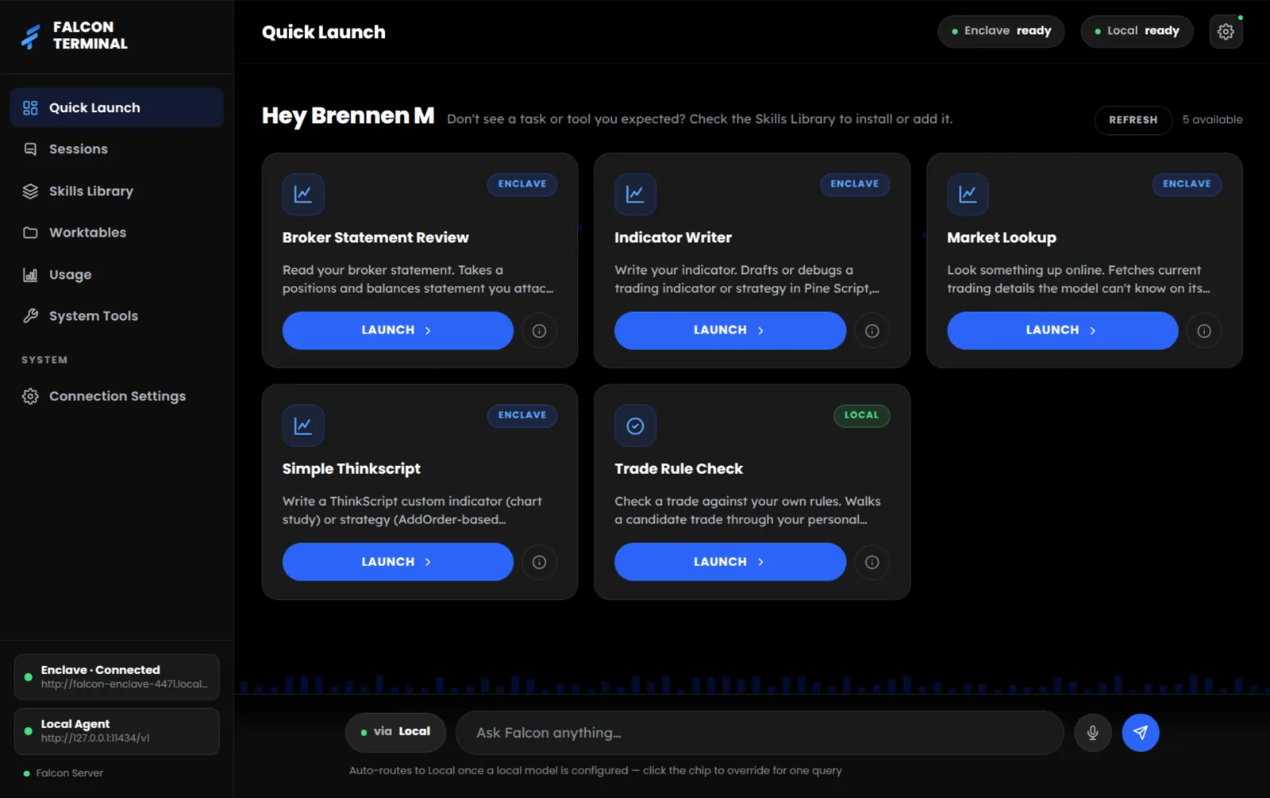Viewport: 1270px width, 798px height.
Task: Launch Broker Statement Review
Action: click(398, 330)
